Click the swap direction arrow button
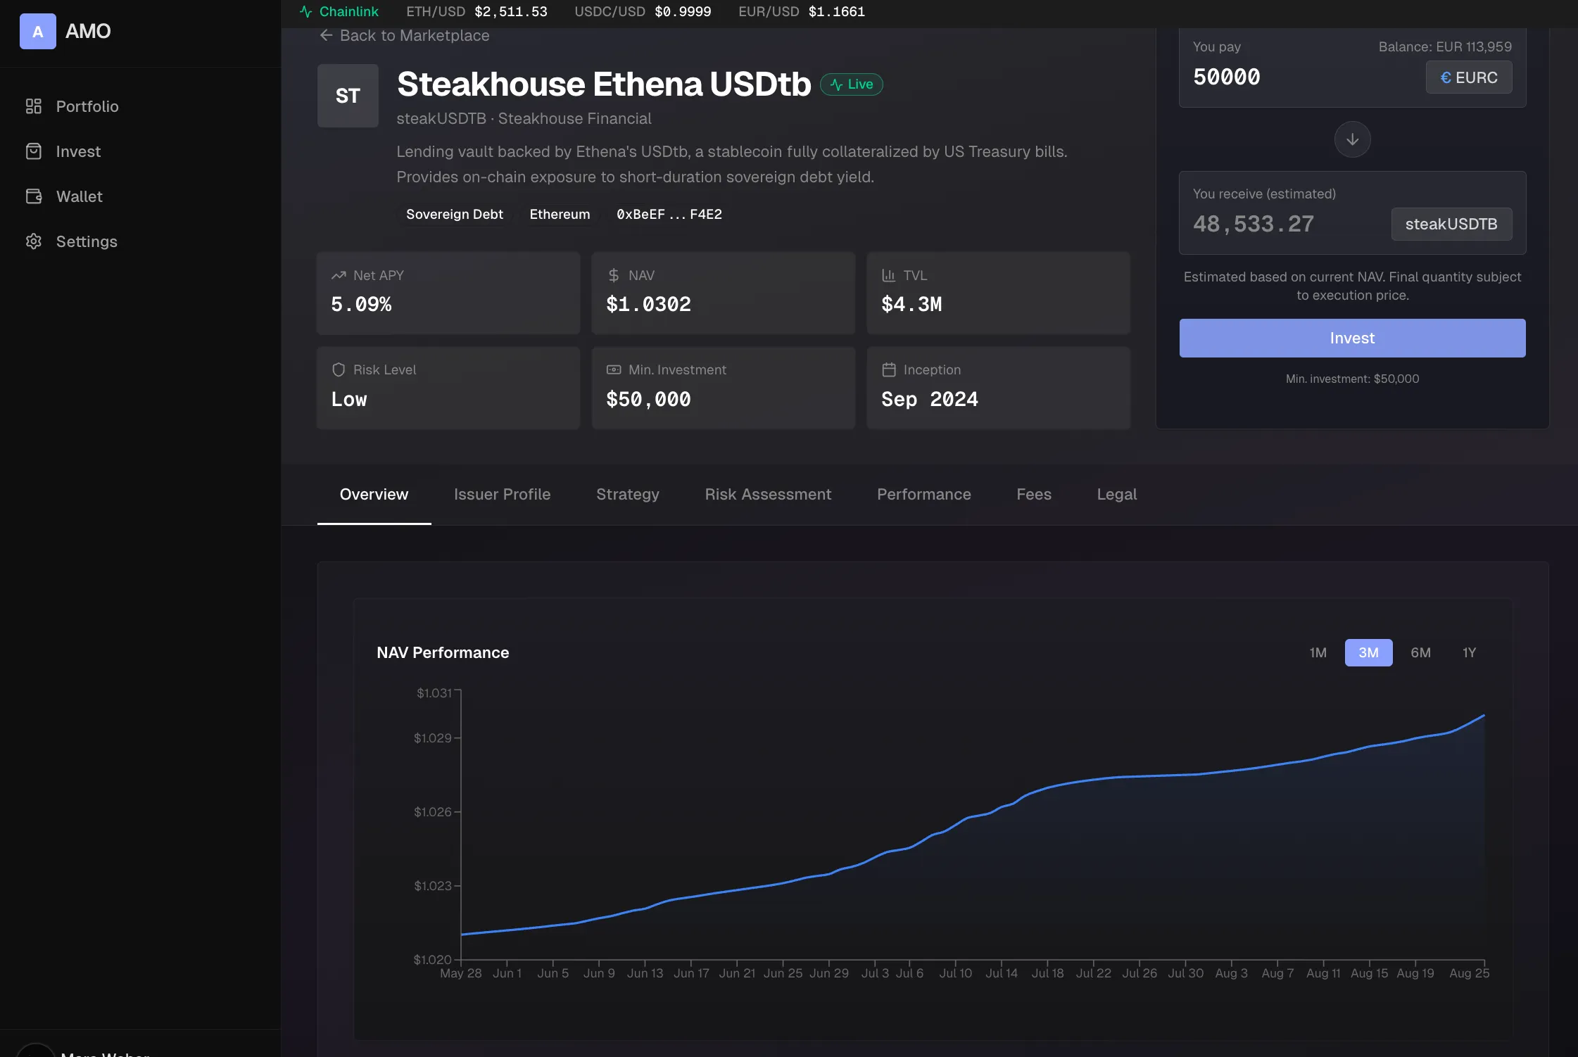The height and width of the screenshot is (1057, 1578). 1352,139
